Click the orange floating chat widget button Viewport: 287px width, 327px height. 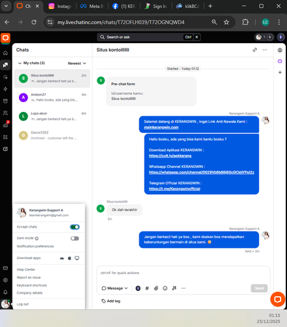[278, 300]
